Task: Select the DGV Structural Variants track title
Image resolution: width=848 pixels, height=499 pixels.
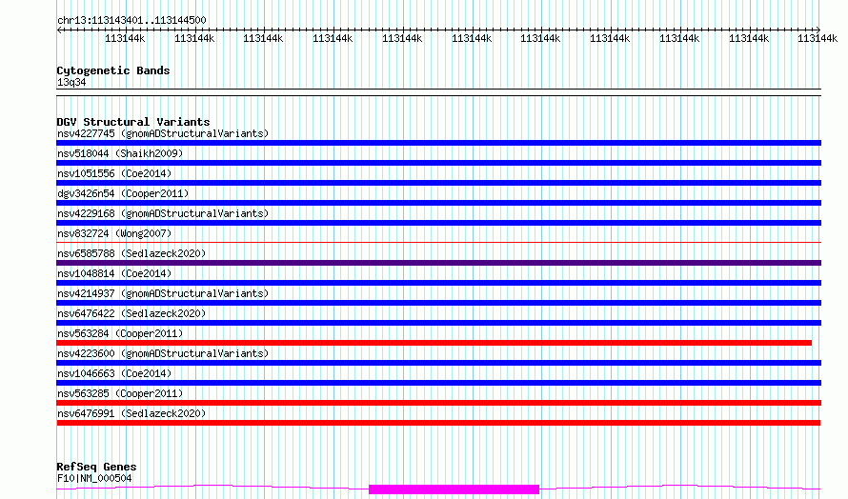Action: tap(133, 122)
